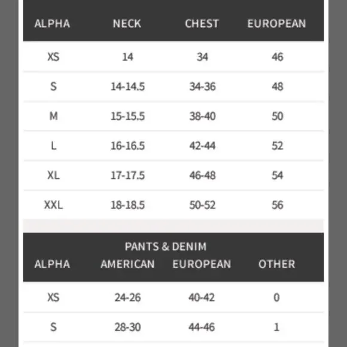
Task: Click chest value 50-52
Action: coord(202,205)
